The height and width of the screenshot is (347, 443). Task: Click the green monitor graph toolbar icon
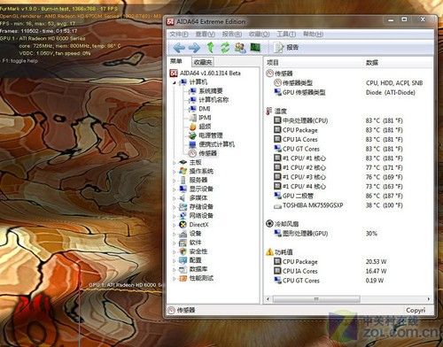[255, 47]
